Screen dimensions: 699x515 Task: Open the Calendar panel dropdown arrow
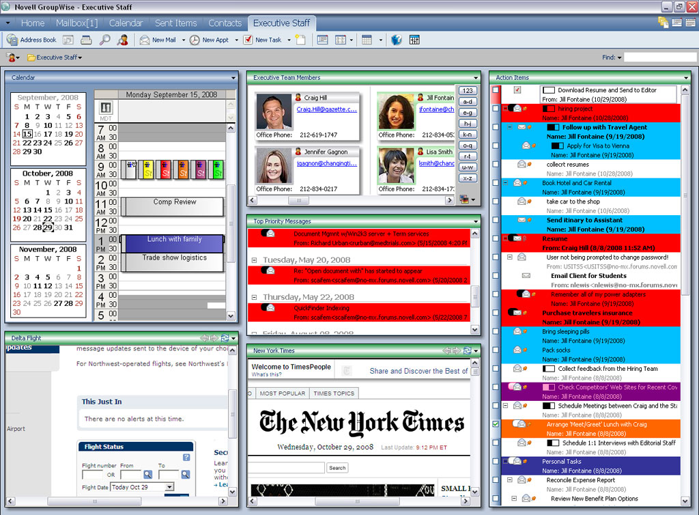[x=233, y=78]
